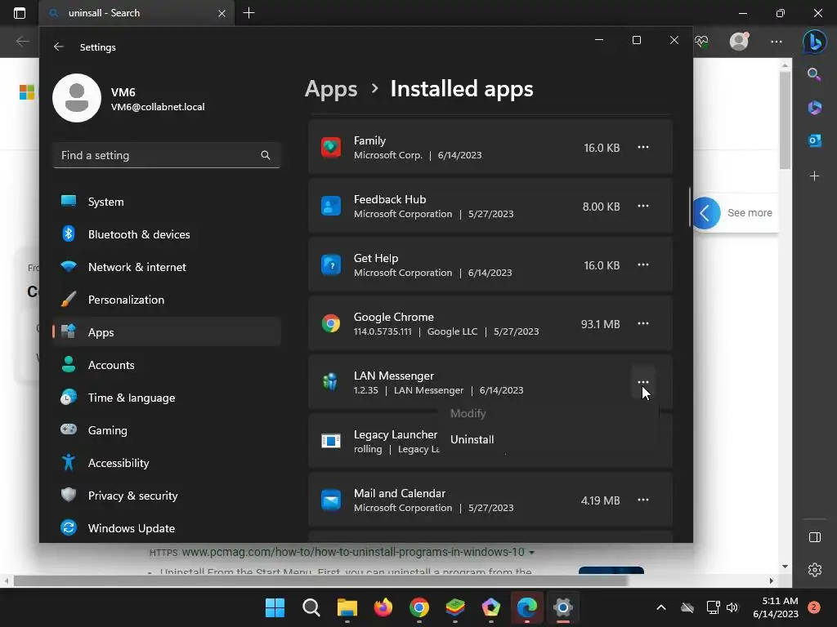
Task: Open the taskbar Search icon
Action: [x=311, y=607]
